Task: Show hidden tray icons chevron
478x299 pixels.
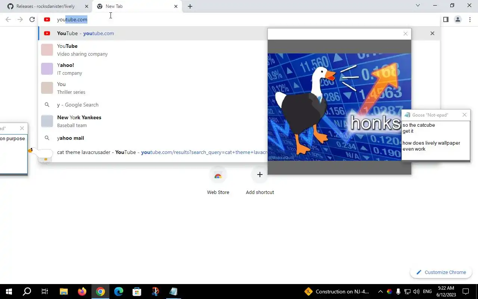Action: [x=380, y=292]
